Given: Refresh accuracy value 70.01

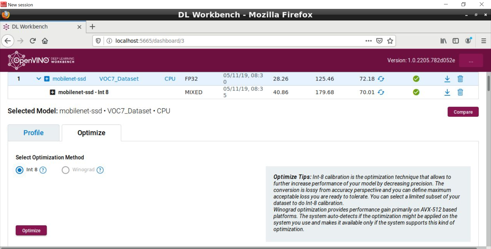Looking at the screenshot, I should pyautogui.click(x=381, y=92).
